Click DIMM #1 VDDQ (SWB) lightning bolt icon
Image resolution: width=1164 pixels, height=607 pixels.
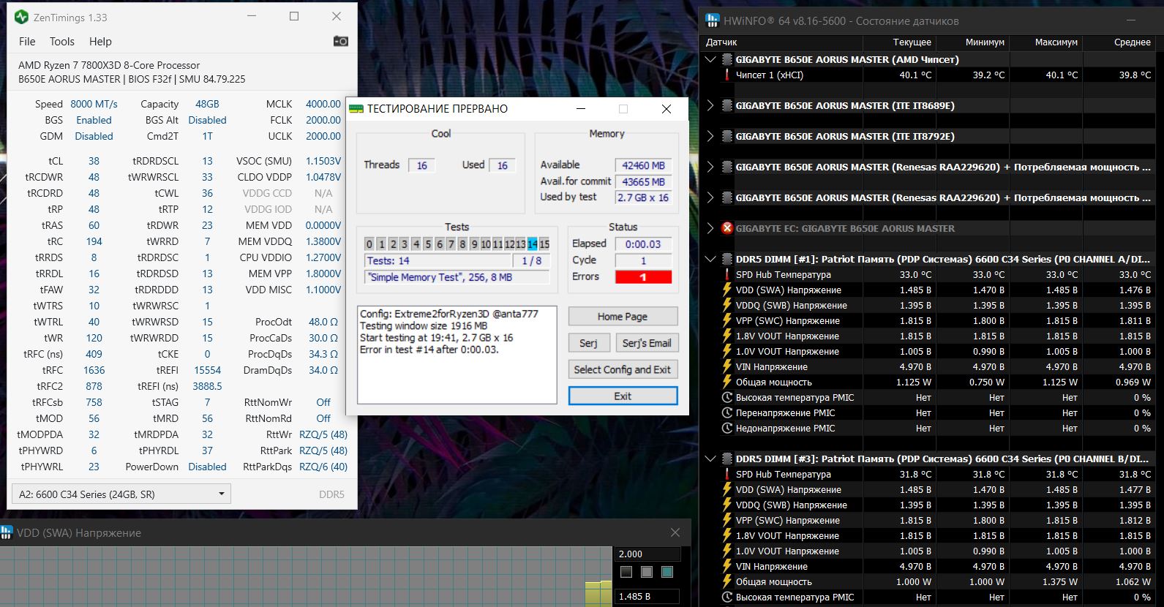(726, 305)
